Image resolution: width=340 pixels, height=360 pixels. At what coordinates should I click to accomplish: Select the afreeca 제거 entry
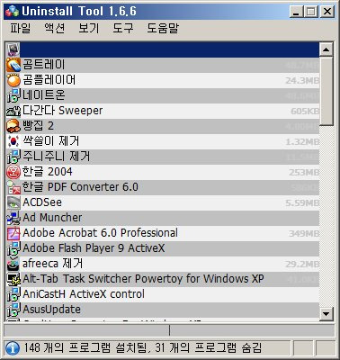click(x=163, y=264)
